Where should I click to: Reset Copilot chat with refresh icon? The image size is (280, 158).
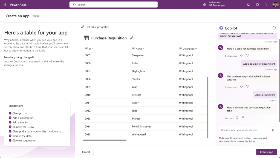[x=274, y=28]
